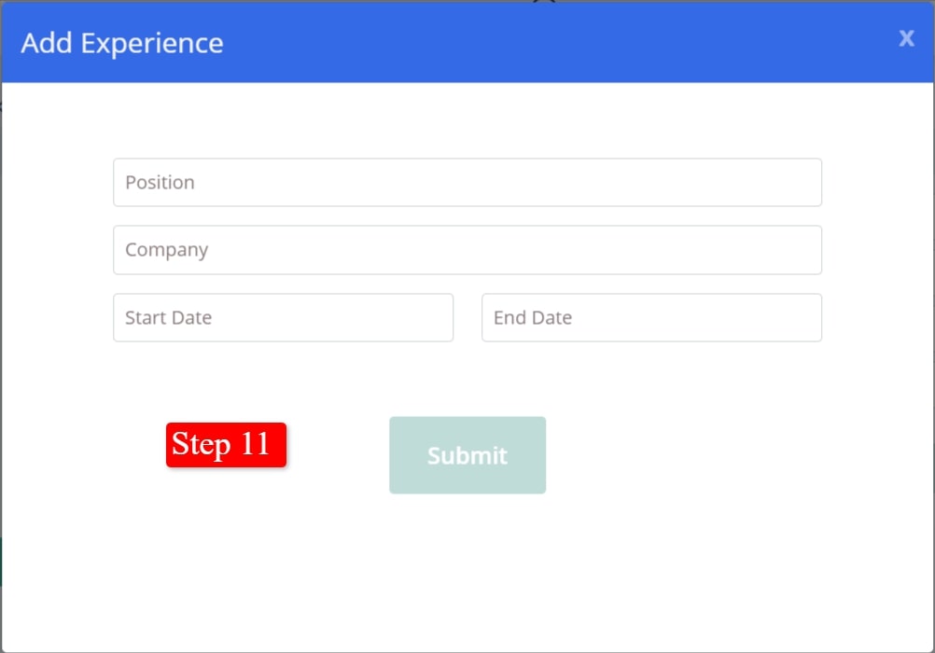Click into the End Date field
The height and width of the screenshot is (653, 935).
[x=651, y=317]
